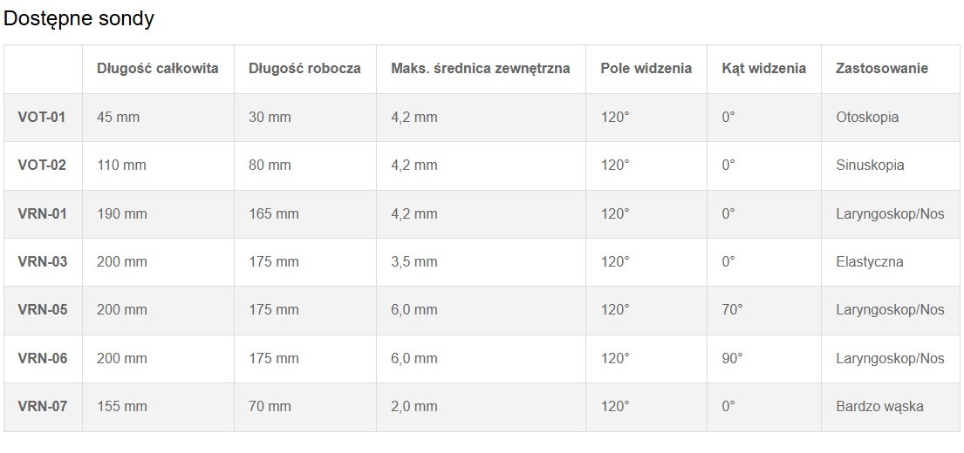Select the VRN-01 row label
Screen dimensions: 964x453
(x=42, y=213)
